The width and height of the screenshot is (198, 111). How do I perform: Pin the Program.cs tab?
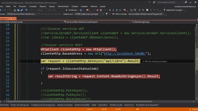(13, 18)
